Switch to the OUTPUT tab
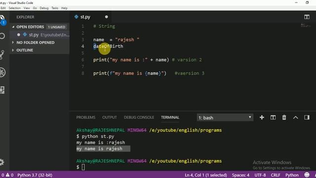This screenshot has width=316, height=178. pos(110,117)
